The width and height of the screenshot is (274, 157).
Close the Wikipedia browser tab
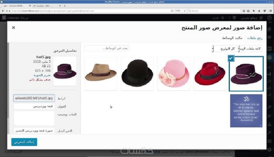[x=60, y=6]
